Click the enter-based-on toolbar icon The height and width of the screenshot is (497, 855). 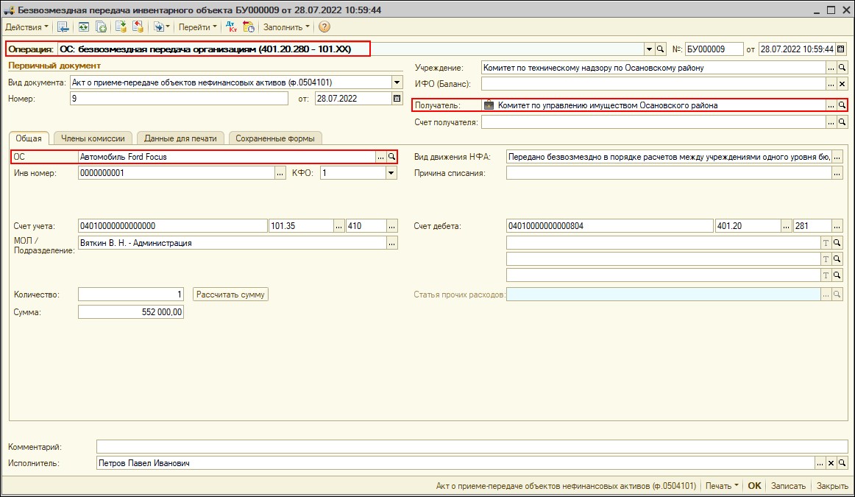tap(158, 27)
